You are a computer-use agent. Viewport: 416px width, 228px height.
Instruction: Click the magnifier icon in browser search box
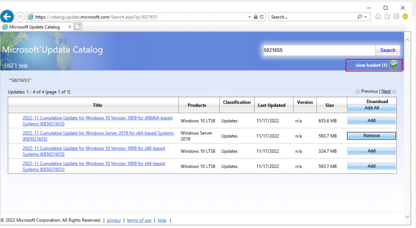pos(359,17)
